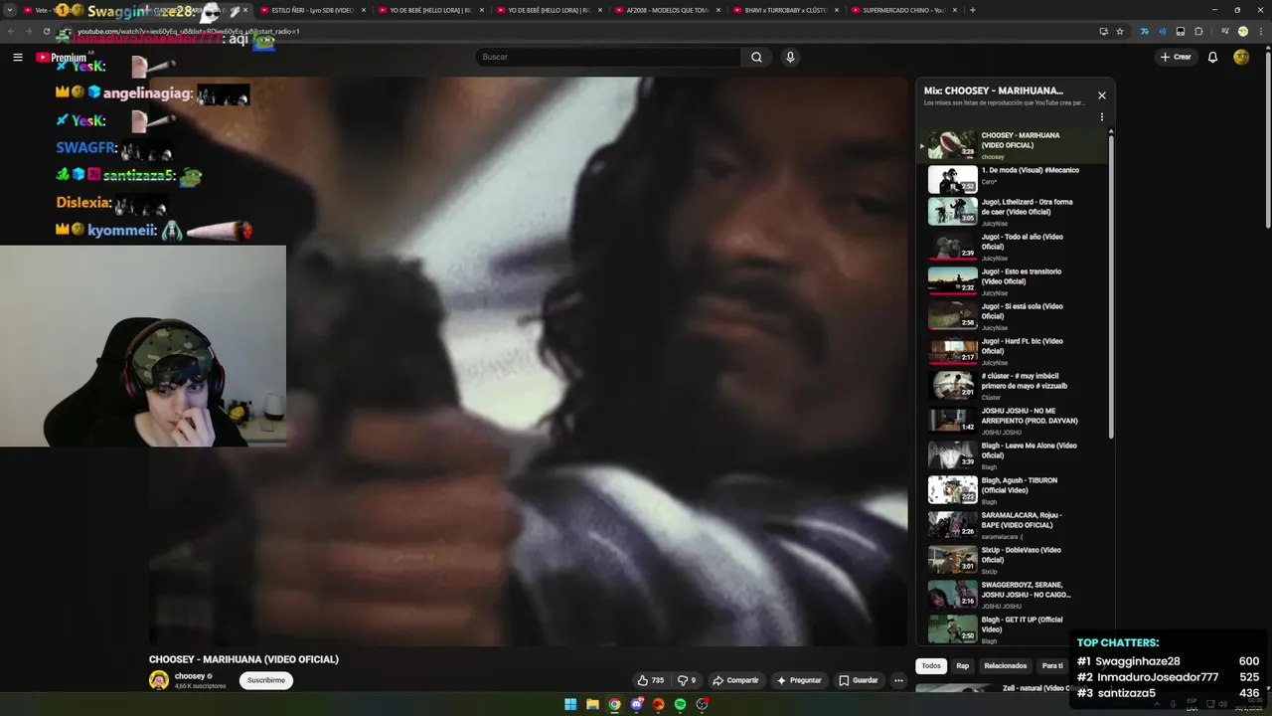Viewport: 1272px width, 716px height.
Task: Play Blagh - GET IT UP
Action: coord(1011,629)
